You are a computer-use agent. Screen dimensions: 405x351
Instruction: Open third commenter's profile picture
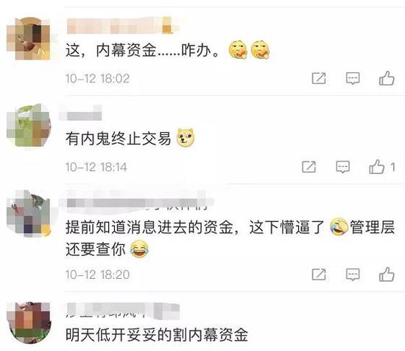pyautogui.click(x=29, y=214)
